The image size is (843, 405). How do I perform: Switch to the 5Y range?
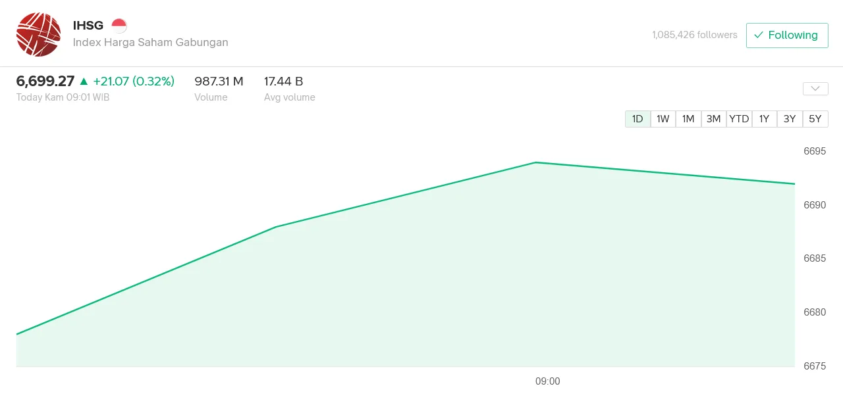point(815,119)
